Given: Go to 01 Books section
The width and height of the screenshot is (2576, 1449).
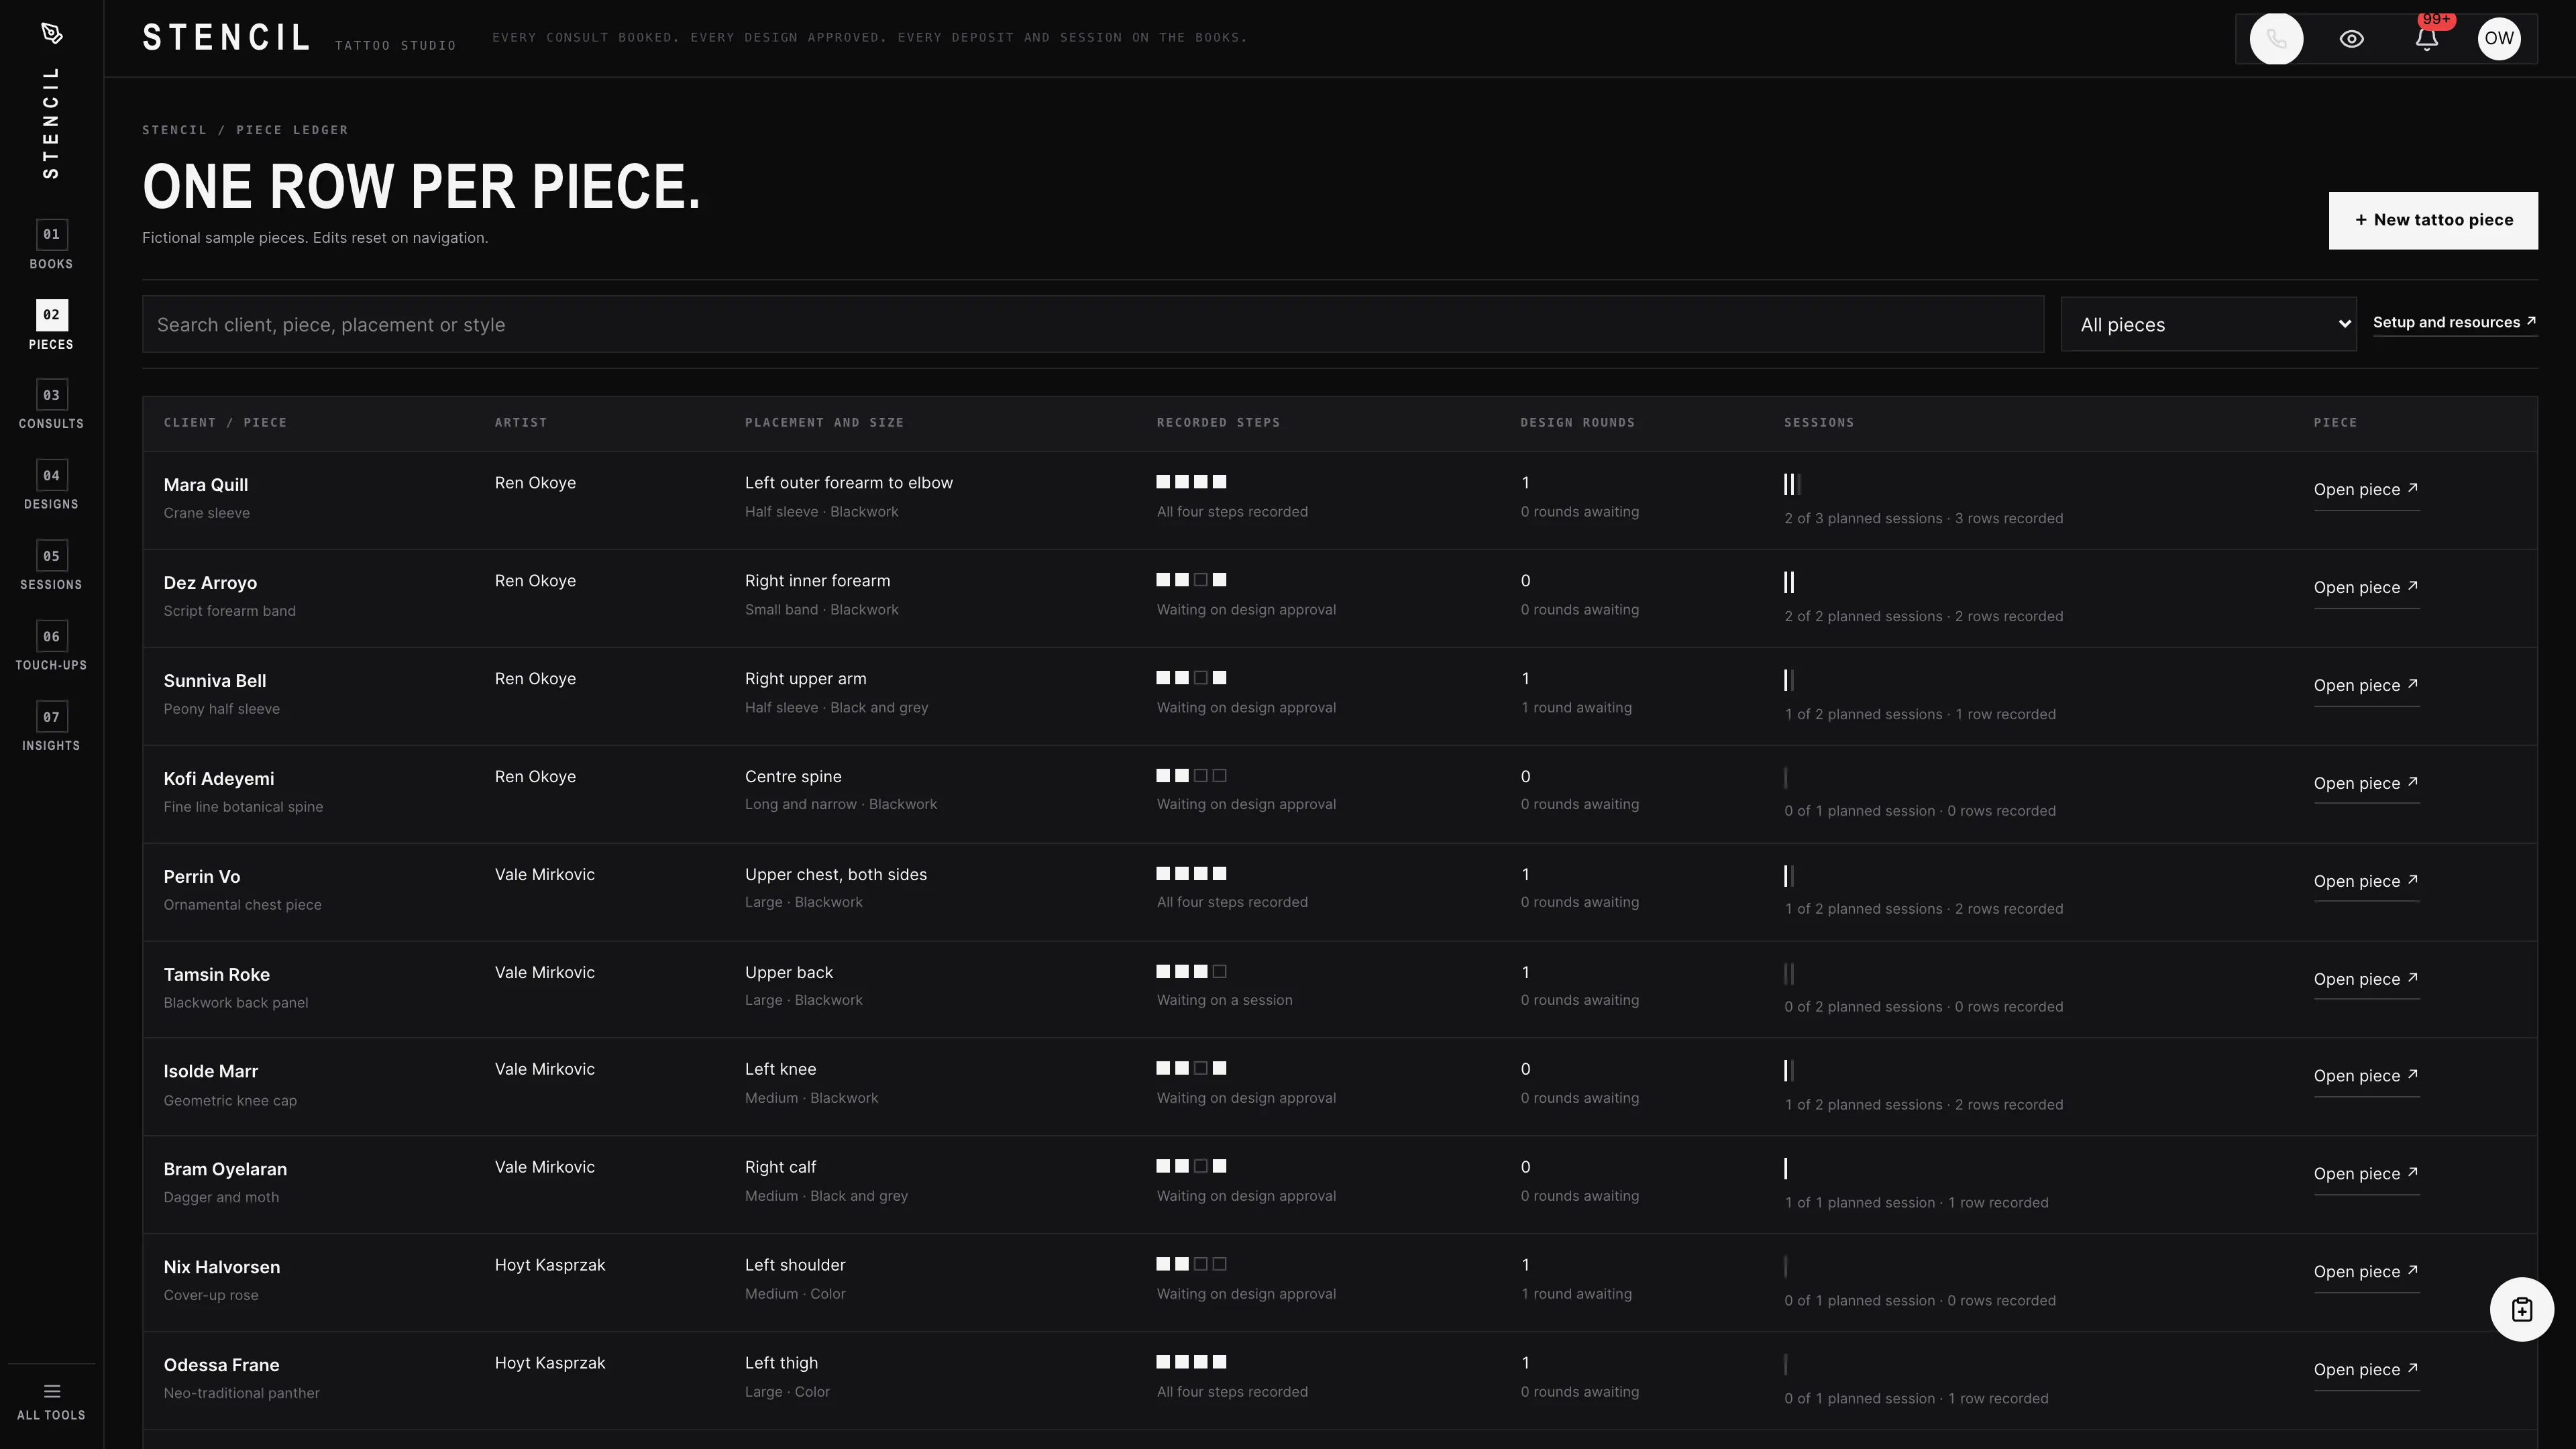Looking at the screenshot, I should (x=51, y=245).
